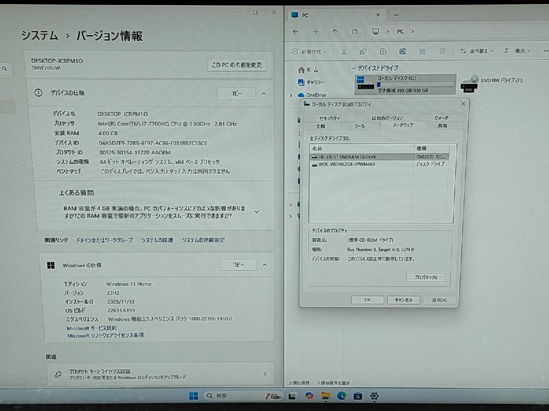Viewport: 549px width, 411px height.
Task: Expand the デバイスとドライブ section
Action: click(355, 68)
